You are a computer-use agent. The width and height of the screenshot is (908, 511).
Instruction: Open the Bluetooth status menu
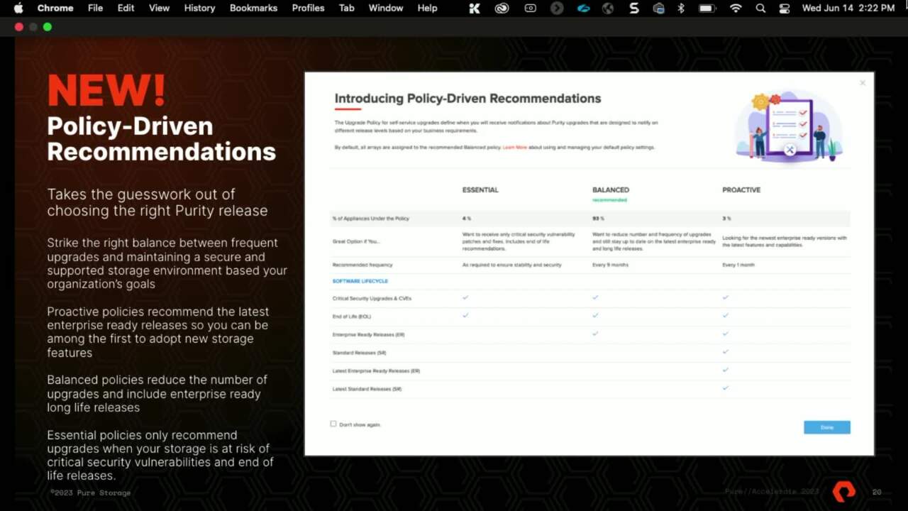click(681, 8)
